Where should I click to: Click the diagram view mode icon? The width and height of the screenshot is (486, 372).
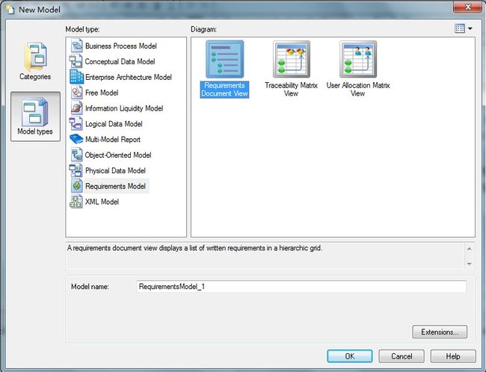pos(459,28)
